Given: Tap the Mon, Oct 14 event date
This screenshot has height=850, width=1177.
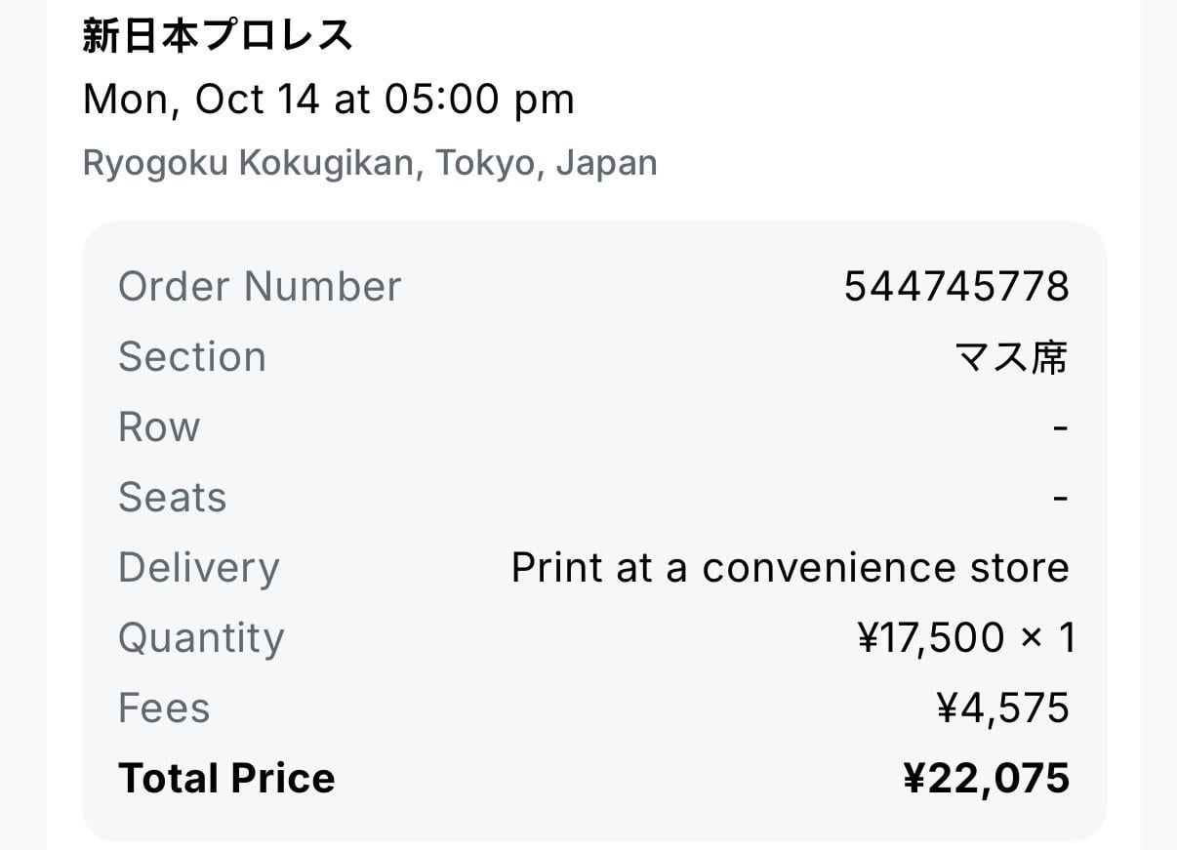Looking at the screenshot, I should [202, 100].
